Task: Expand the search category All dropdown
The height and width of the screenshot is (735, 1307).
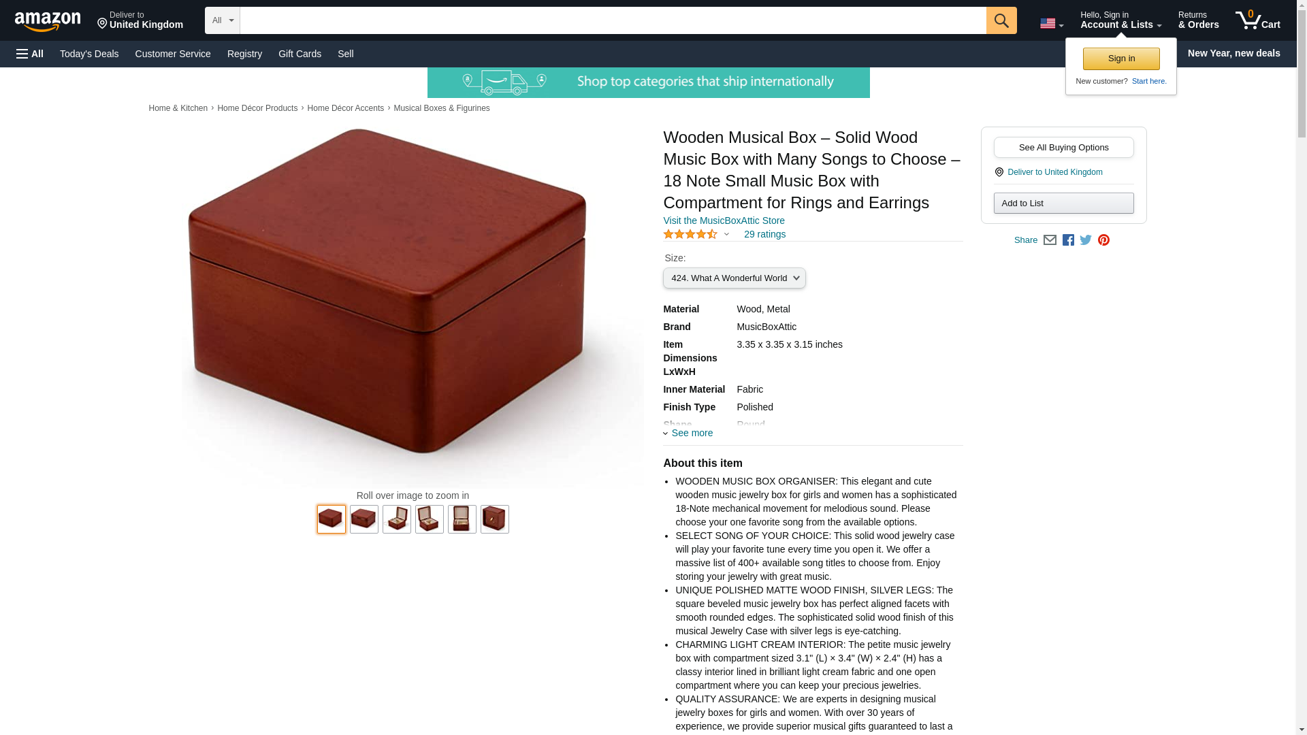Action: (222, 20)
